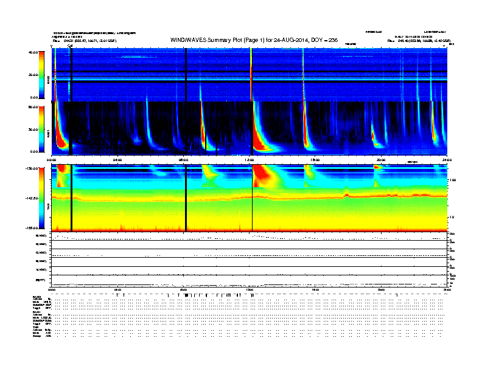
Task: Click the position text at top left
Action: (85, 41)
